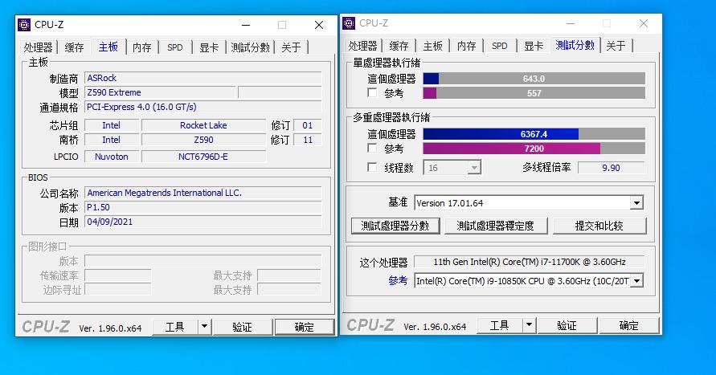
Task: Click NCT6796D-E field
Action: (x=203, y=157)
